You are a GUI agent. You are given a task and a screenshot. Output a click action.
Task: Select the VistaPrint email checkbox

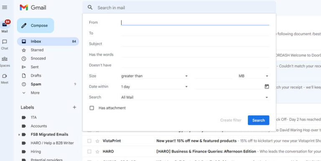(x=89, y=141)
